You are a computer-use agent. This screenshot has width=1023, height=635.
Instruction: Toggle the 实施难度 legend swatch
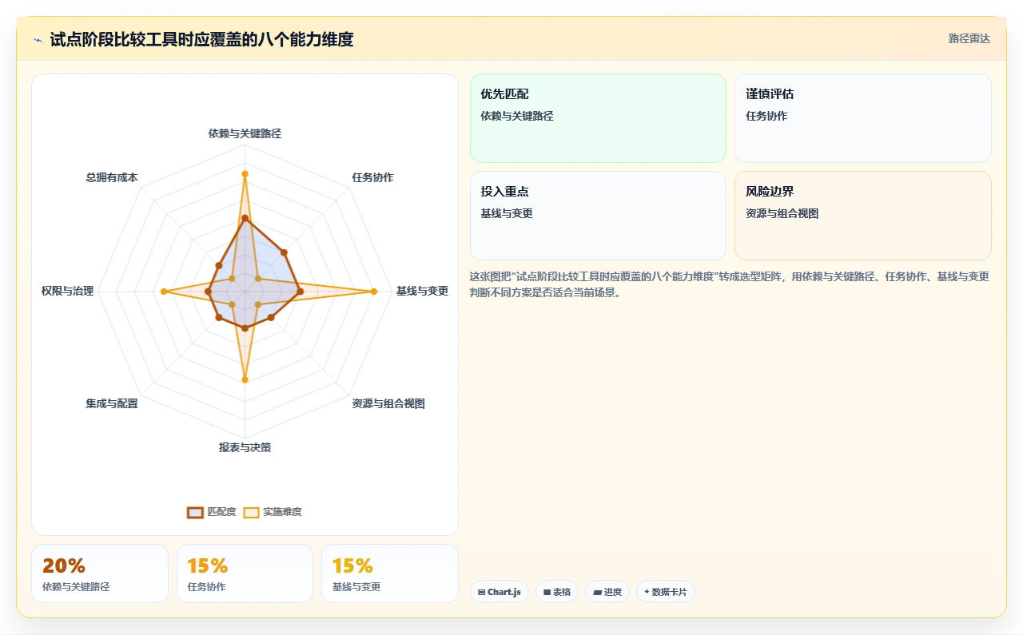tap(251, 512)
